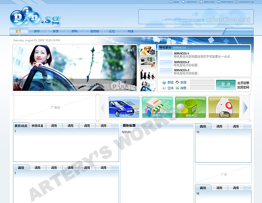Select the dog photo thumbnail

[147, 50]
